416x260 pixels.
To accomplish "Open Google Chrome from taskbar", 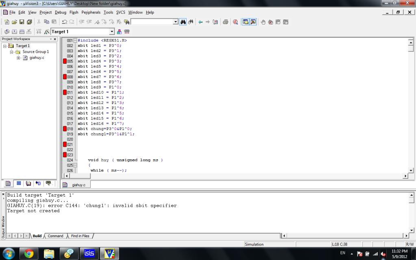I will tap(29, 253).
